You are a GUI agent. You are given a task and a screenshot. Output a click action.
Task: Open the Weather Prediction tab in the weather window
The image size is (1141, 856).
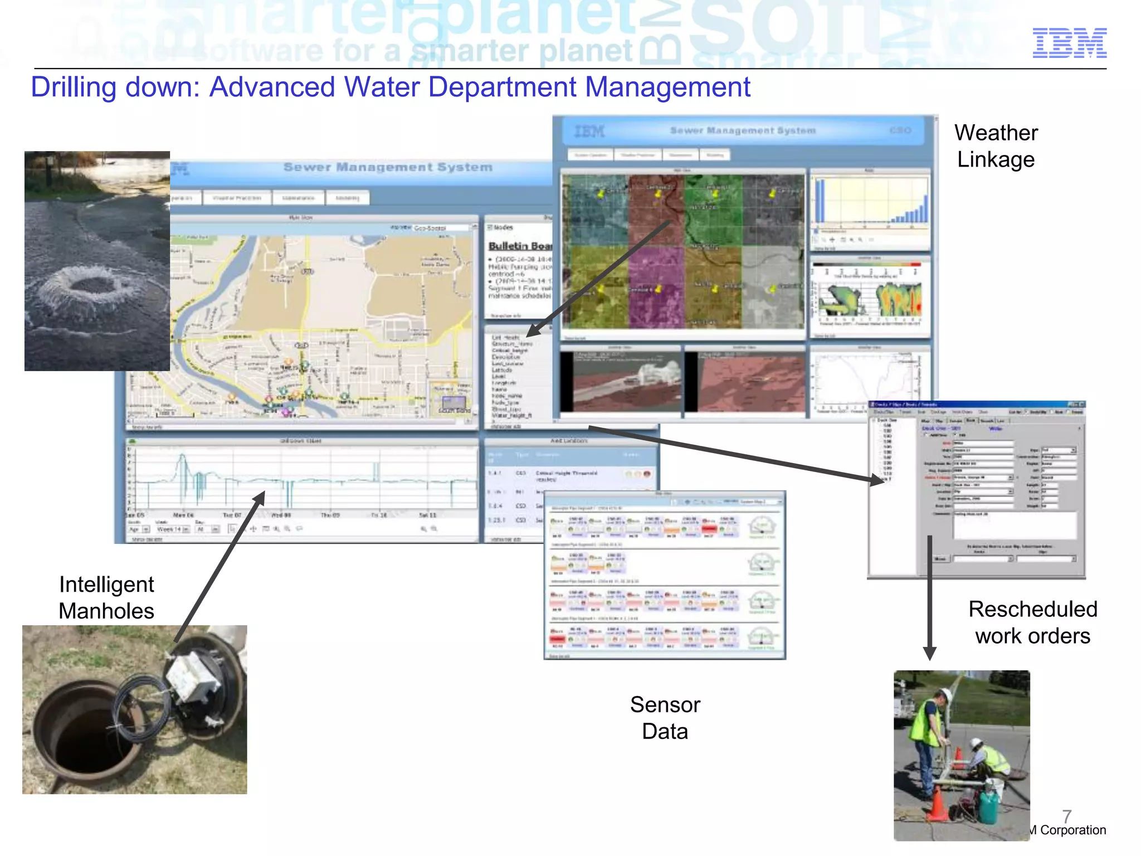click(x=638, y=155)
